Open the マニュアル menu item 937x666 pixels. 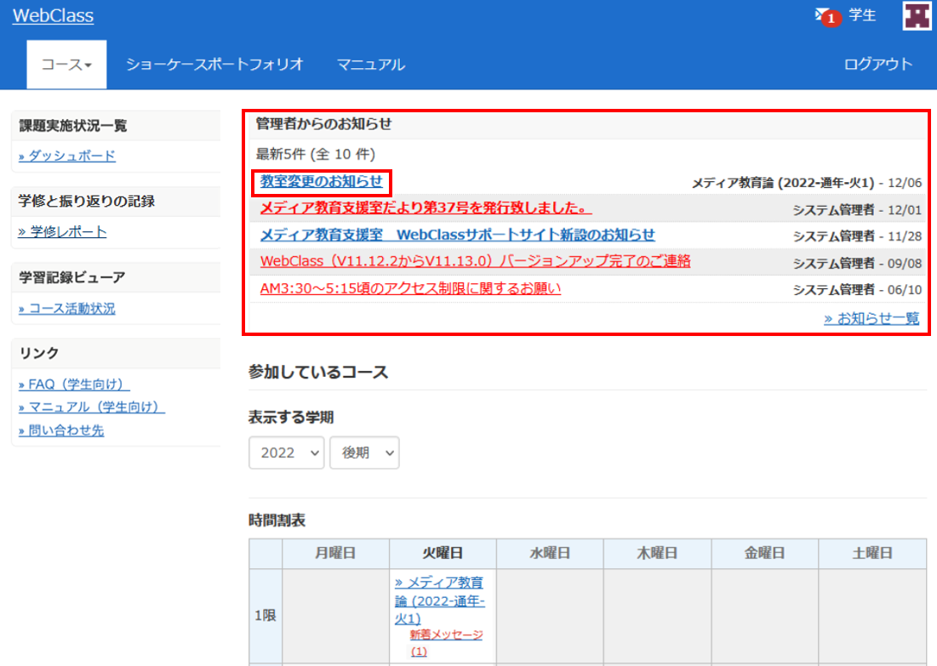(x=371, y=65)
